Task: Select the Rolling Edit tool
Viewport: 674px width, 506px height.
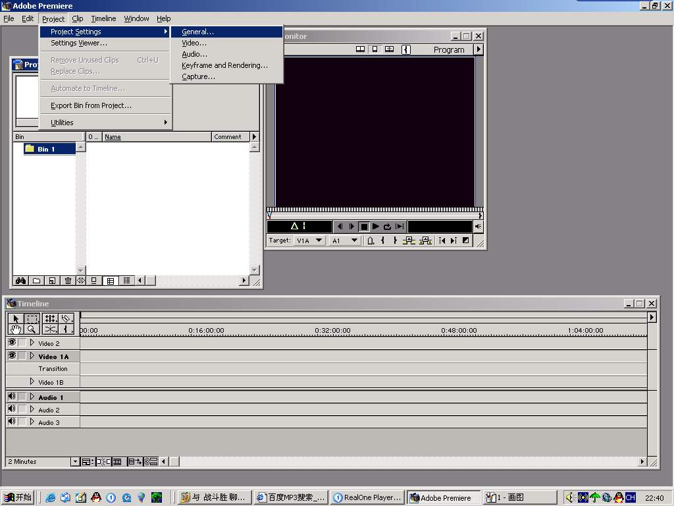Action: pos(50,319)
